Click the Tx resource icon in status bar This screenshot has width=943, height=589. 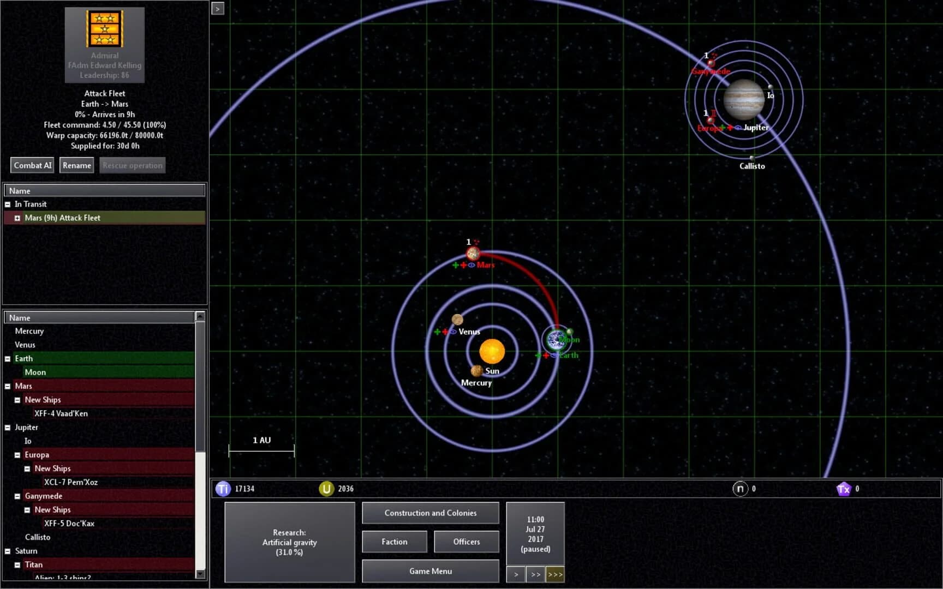point(845,489)
